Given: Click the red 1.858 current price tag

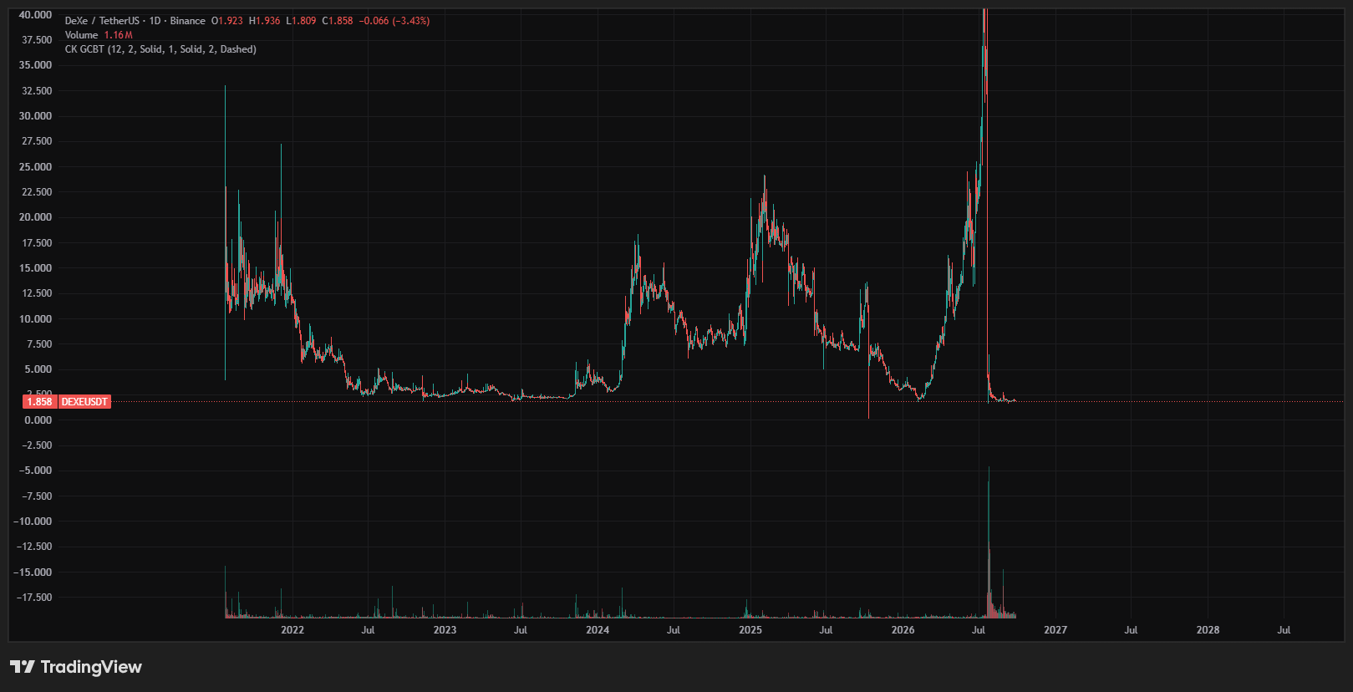Looking at the screenshot, I should pos(39,402).
